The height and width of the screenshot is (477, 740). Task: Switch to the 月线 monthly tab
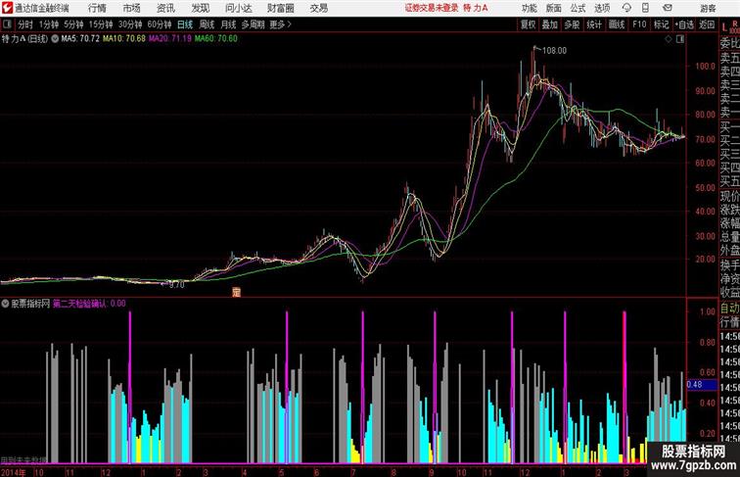[x=228, y=24]
